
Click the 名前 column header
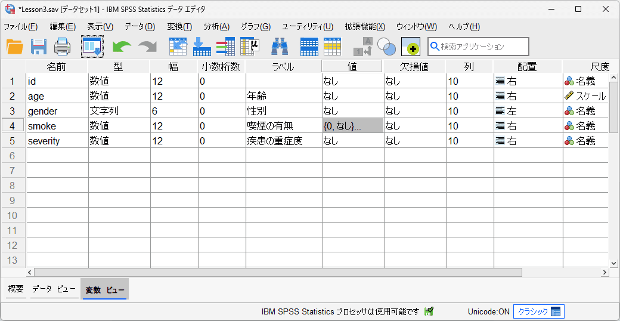point(57,66)
